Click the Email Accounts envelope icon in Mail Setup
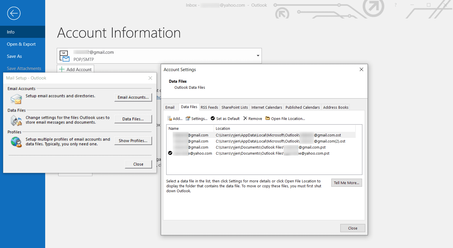 16,99
